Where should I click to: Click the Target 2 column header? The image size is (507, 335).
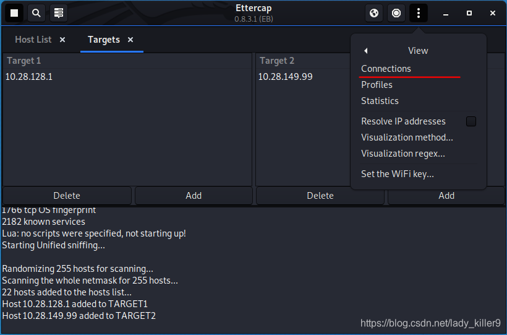click(x=277, y=61)
